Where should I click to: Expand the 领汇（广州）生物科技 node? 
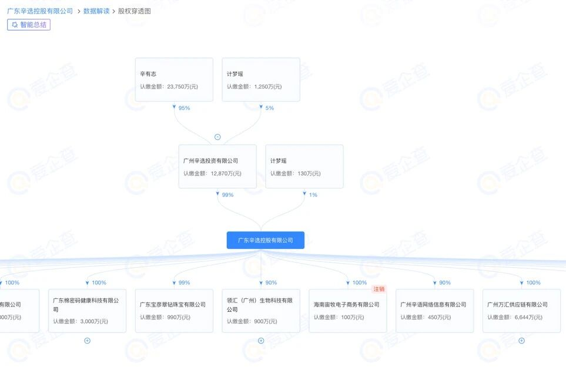tap(261, 341)
